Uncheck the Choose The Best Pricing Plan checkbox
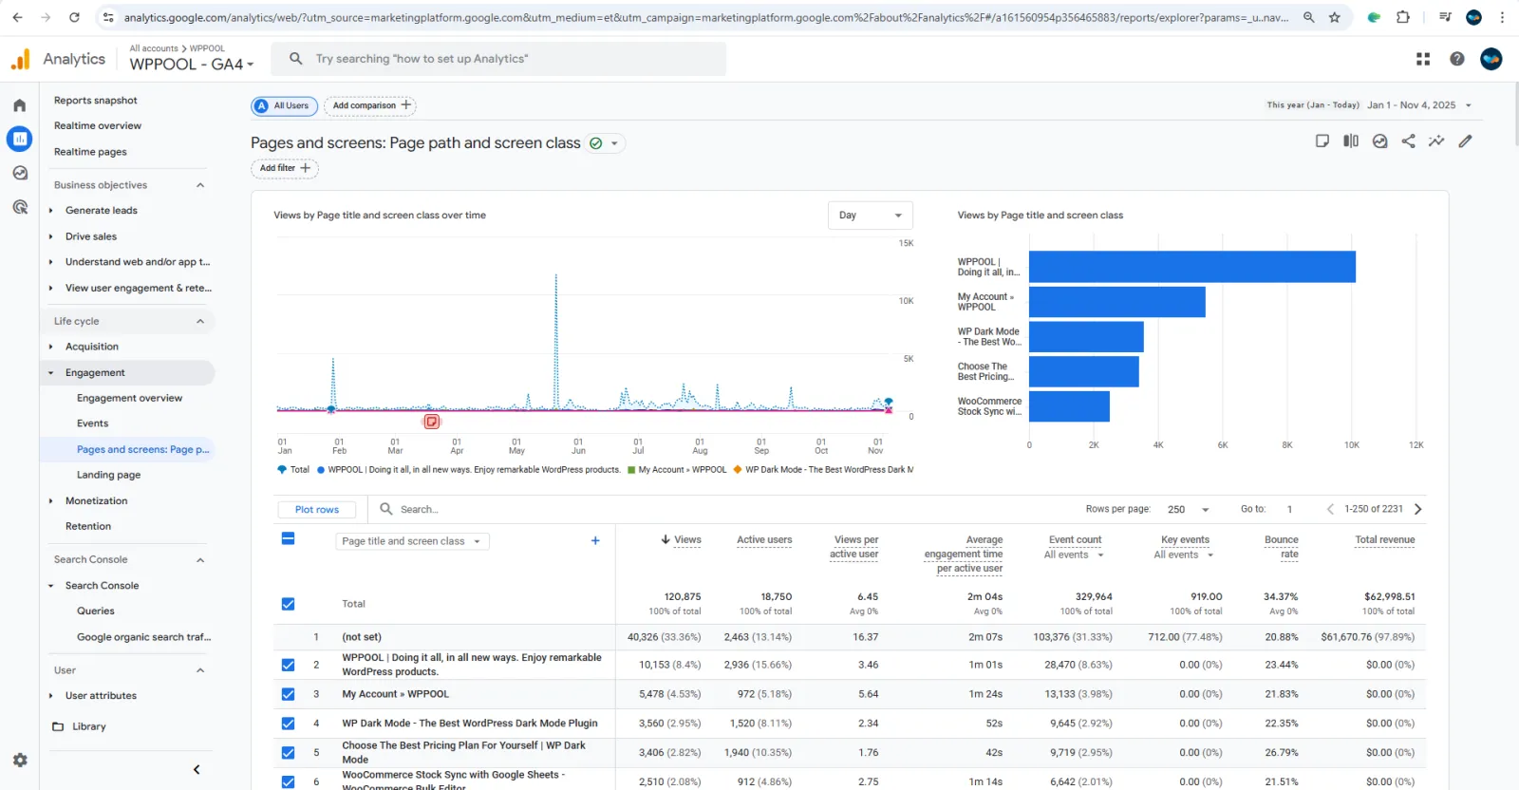The width and height of the screenshot is (1519, 790). click(x=289, y=753)
